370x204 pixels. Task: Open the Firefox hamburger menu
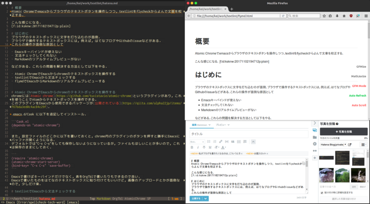tap(366, 16)
